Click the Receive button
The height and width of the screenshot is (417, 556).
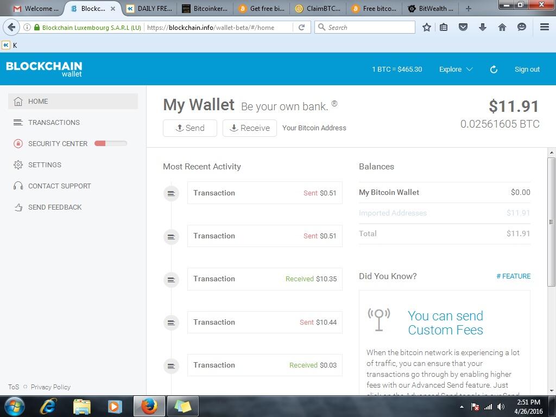click(250, 128)
